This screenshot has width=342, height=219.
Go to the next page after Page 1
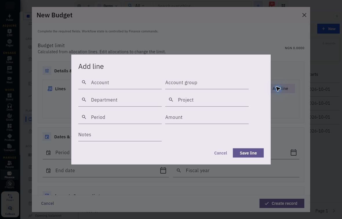(334, 211)
